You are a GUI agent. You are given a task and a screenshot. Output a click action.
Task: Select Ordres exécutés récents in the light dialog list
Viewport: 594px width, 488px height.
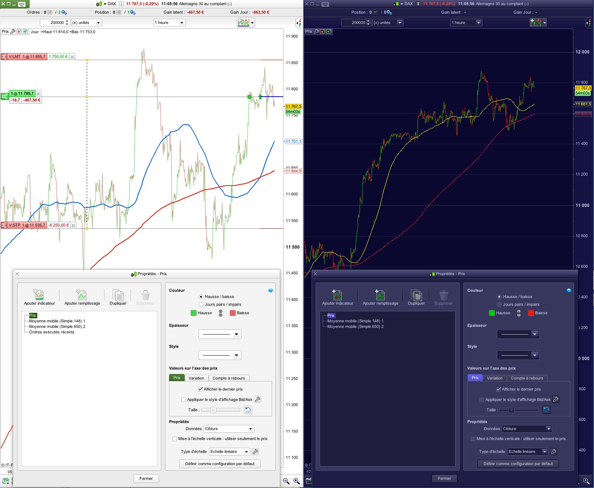(x=52, y=332)
